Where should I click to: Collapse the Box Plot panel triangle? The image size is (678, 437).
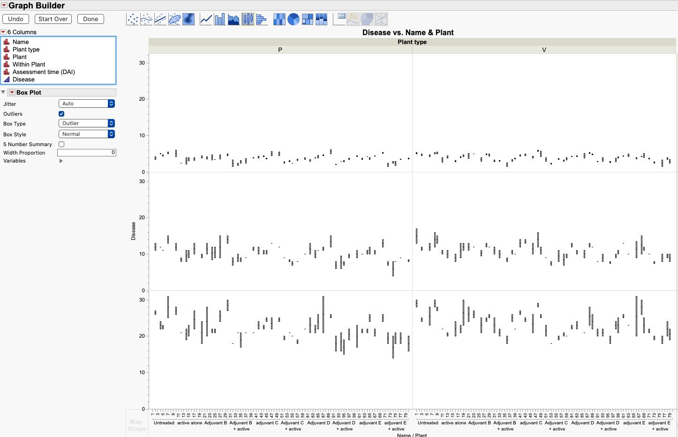point(3,92)
